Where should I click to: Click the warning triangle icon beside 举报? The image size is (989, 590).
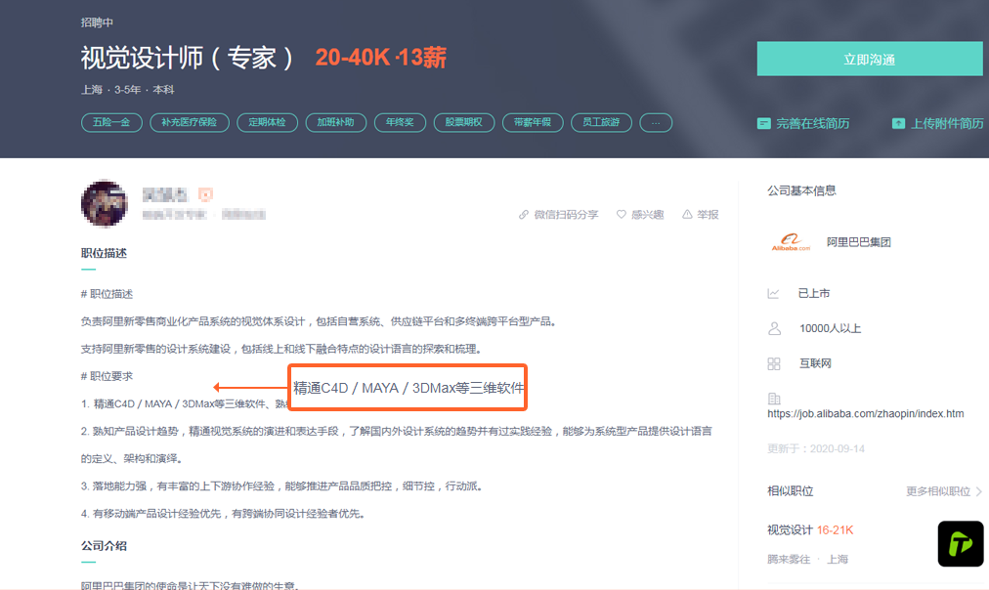coord(687,215)
